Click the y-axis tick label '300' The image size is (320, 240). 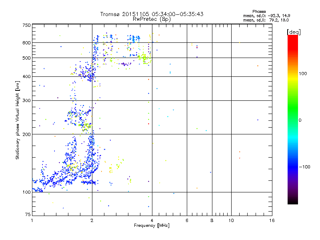tap(26, 101)
